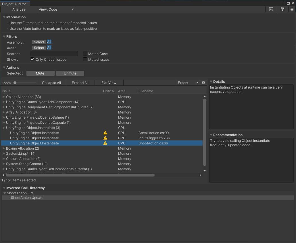
Task: Click warning icon on ShootAction.cs:66 row
Action: (105, 143)
